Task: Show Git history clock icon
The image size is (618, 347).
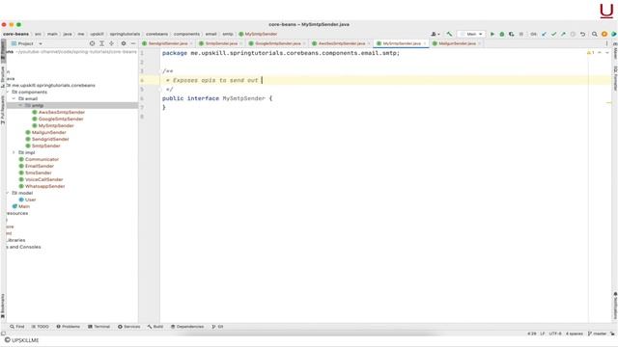Action: tap(573, 35)
